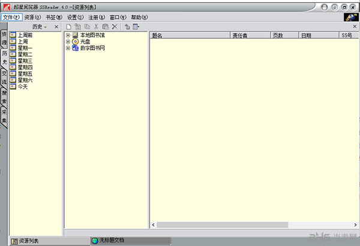This screenshot has height=246, width=360.
Task: Close the history side panel
Action: click(x=56, y=28)
